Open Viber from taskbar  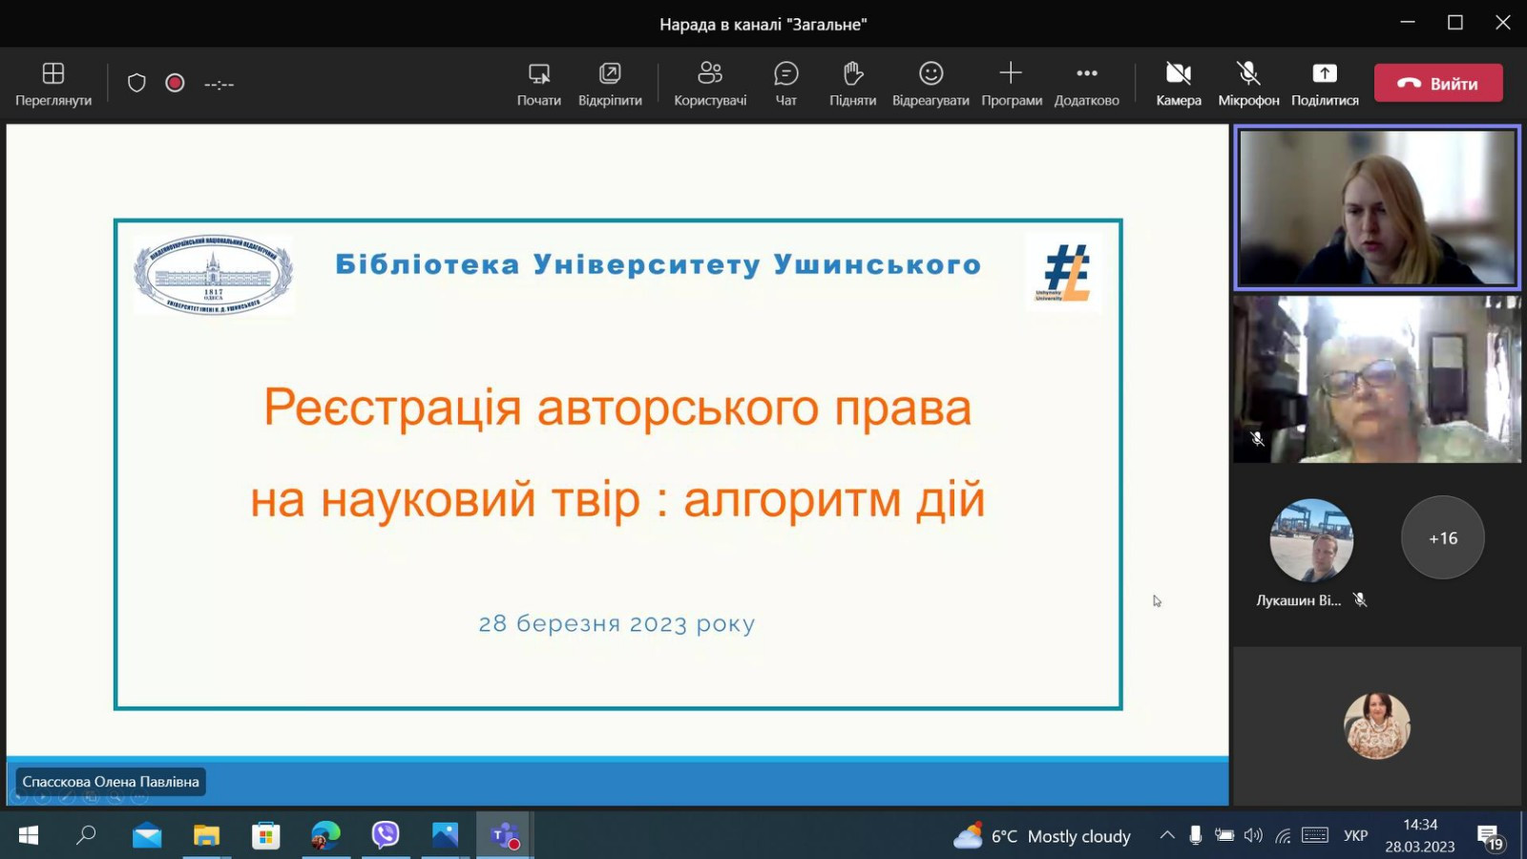click(386, 836)
